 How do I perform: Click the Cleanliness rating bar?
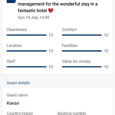27,35
